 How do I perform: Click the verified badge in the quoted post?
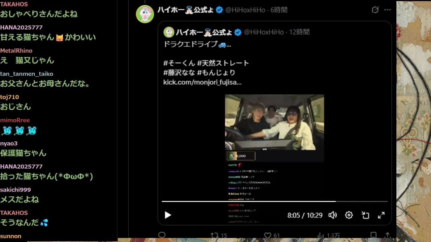[x=238, y=32]
